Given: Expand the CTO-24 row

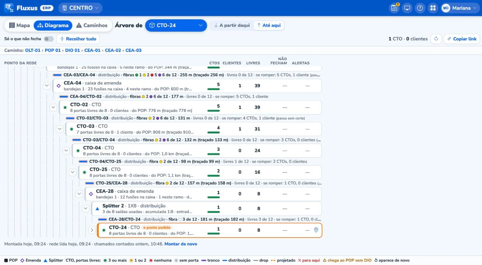Looking at the screenshot, I should click(92, 230).
